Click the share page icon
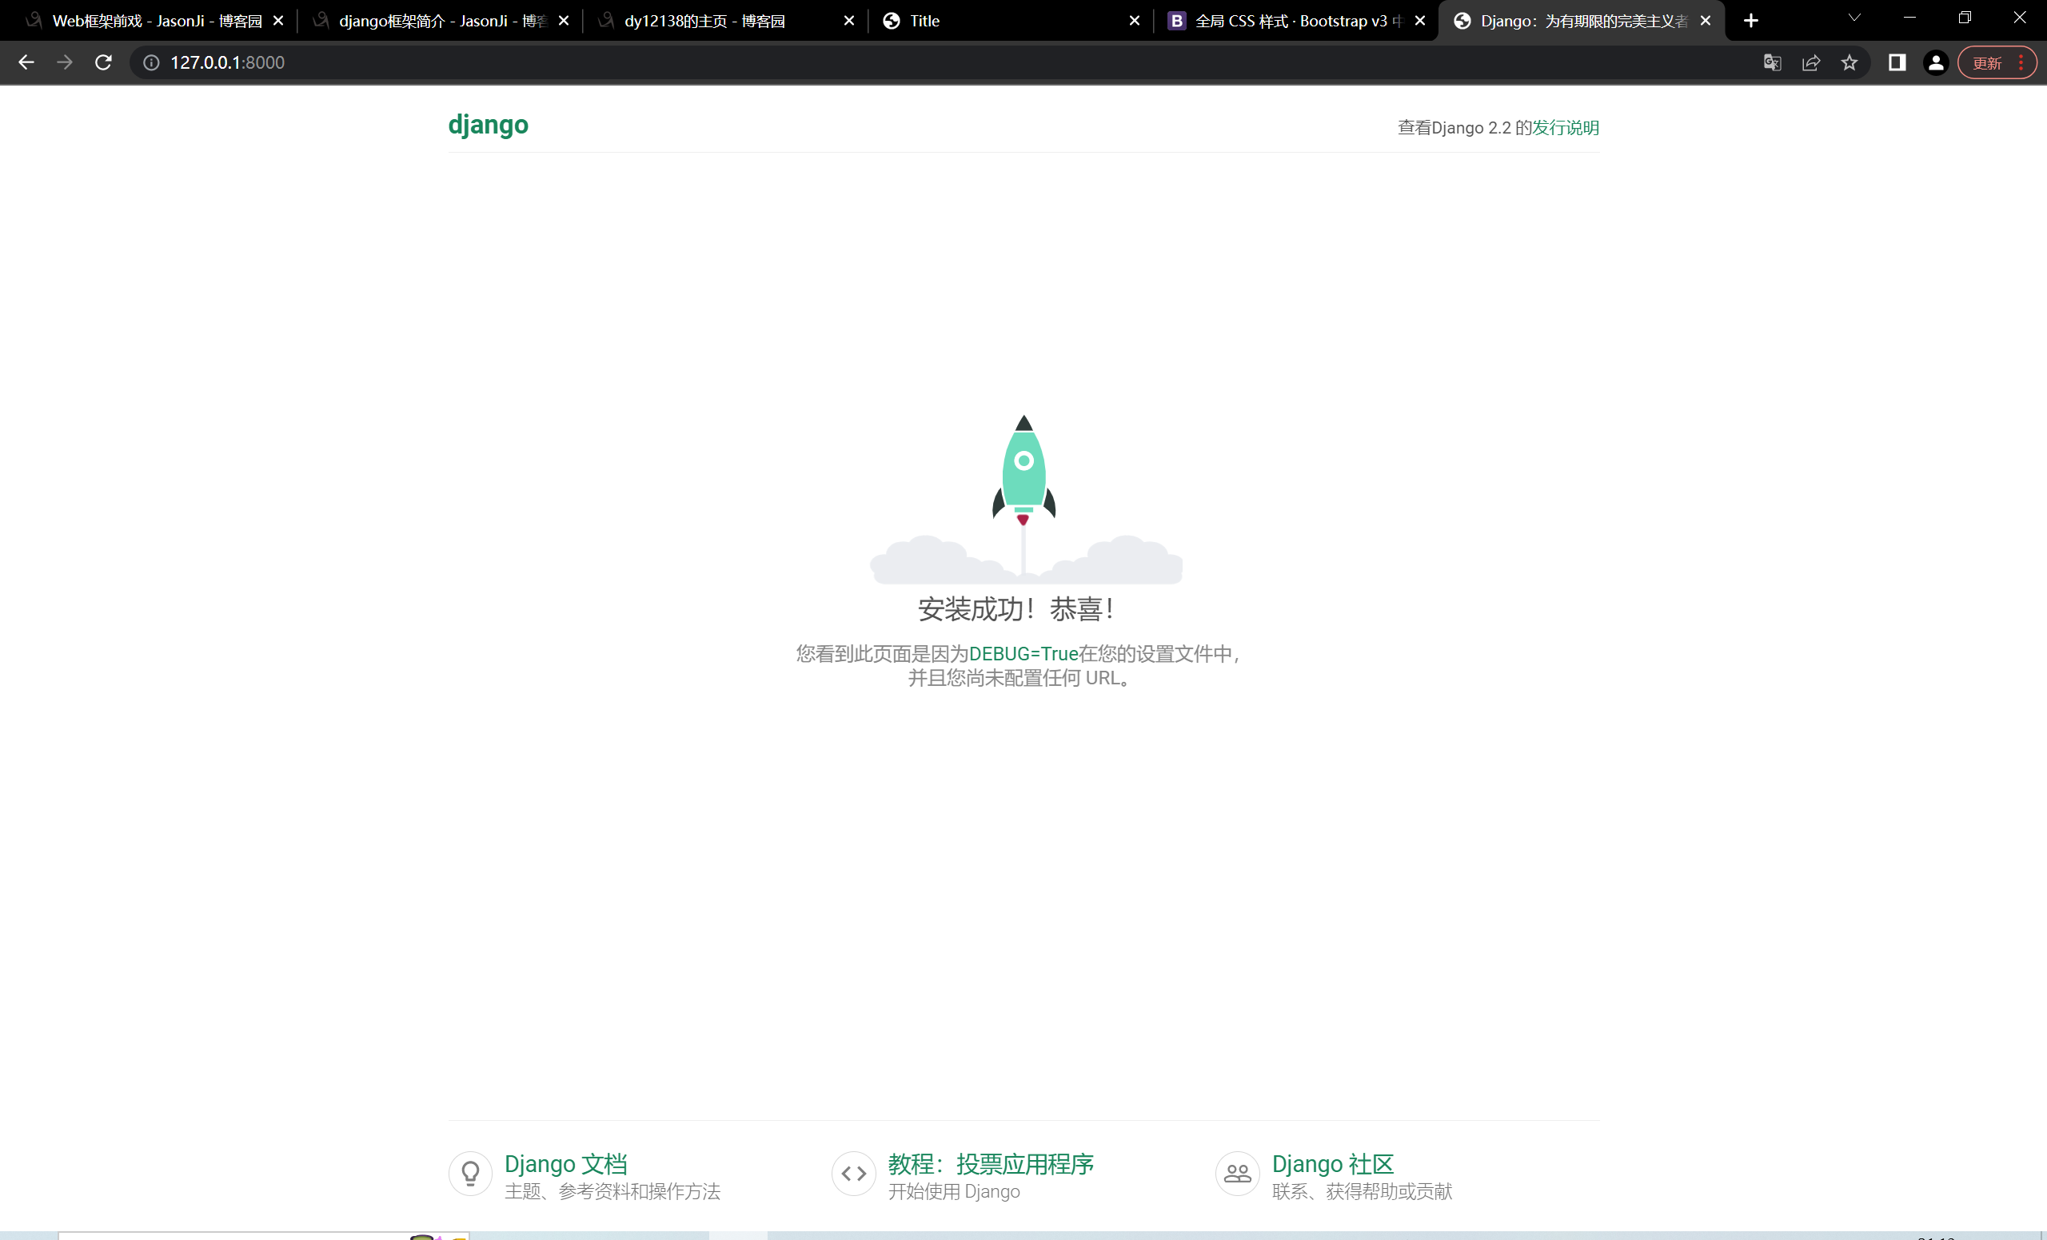The width and height of the screenshot is (2047, 1240). pyautogui.click(x=1811, y=62)
